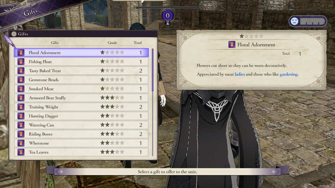Click the hourglass icon under the counter
This screenshot has width=335, height=188.
tap(168, 23)
